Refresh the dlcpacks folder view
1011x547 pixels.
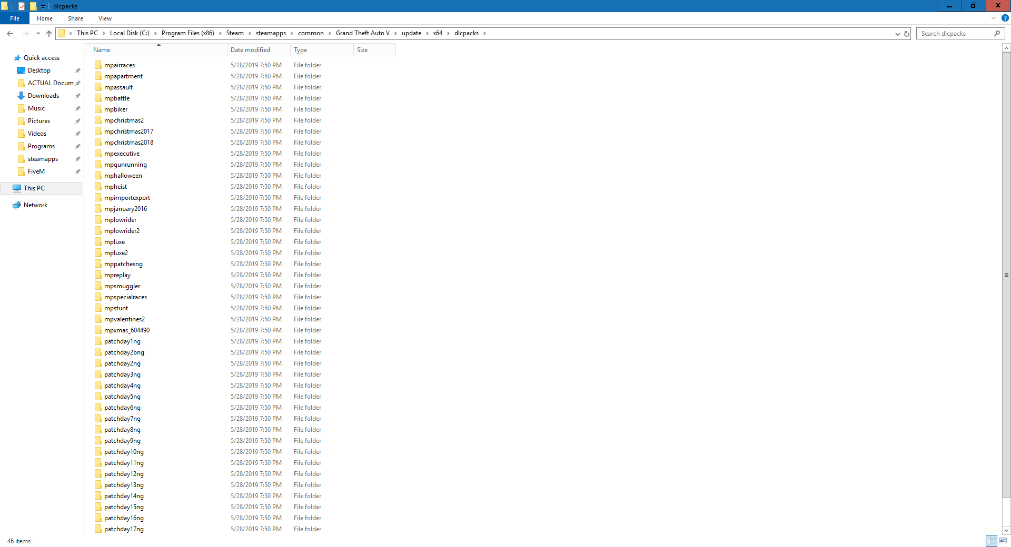click(x=907, y=34)
